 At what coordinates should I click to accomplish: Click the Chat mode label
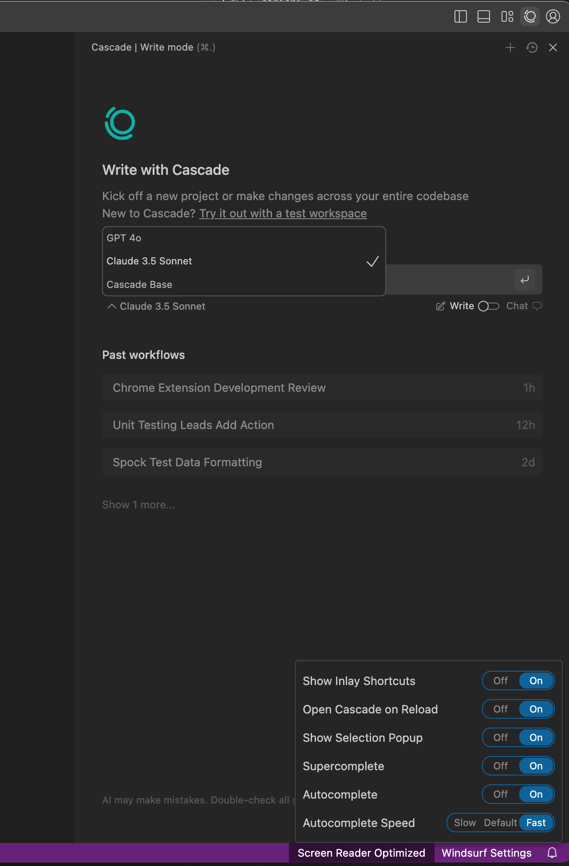517,306
